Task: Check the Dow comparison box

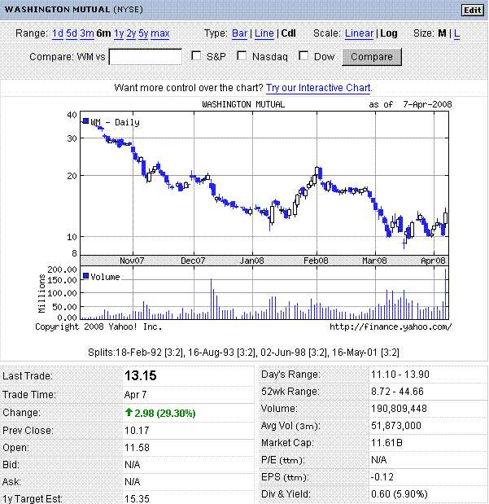Action: click(x=304, y=56)
